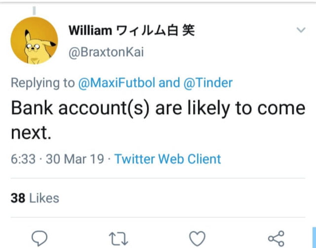The width and height of the screenshot is (316, 248).
Task: Expand the tweet options chevron
Action: click(300, 31)
